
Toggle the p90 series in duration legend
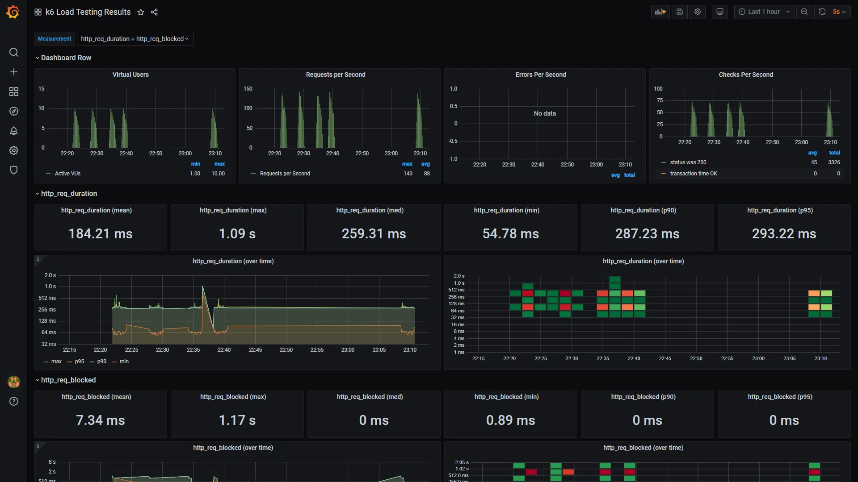[102, 361]
